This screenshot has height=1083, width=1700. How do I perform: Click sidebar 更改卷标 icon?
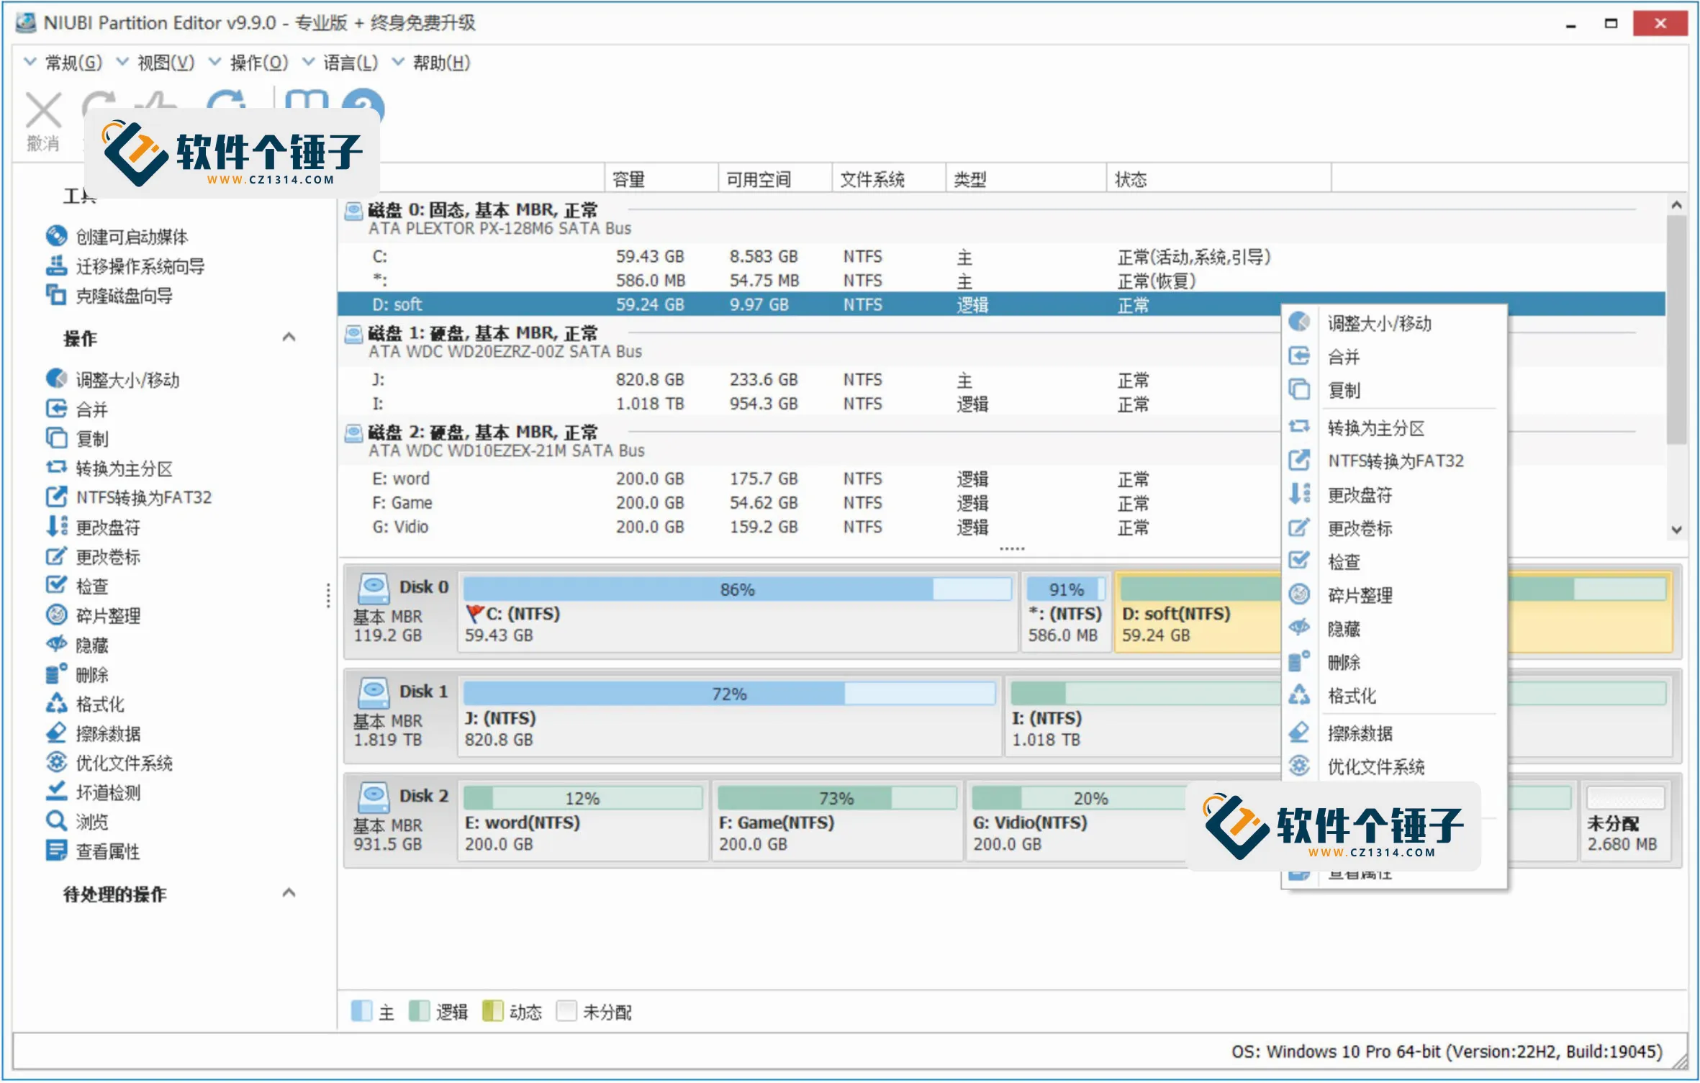pos(56,556)
